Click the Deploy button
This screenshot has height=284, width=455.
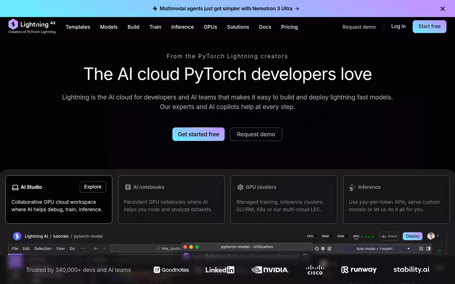[413, 236]
